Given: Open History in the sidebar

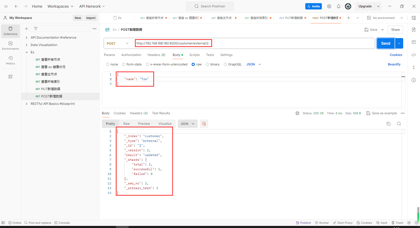Looking at the screenshot, I should coord(10,60).
